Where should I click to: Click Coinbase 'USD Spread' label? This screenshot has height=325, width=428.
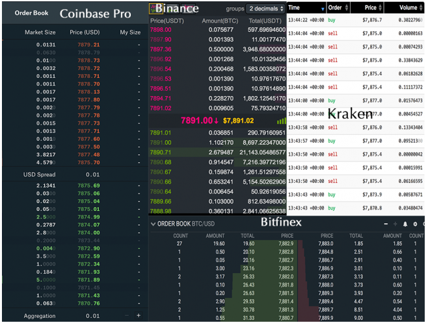(39, 175)
